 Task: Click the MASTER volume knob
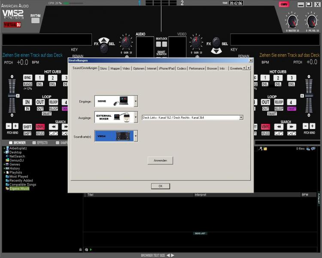pyautogui.click(x=292, y=21)
